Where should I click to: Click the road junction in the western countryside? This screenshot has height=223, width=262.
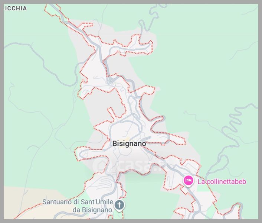[x=53, y=129]
